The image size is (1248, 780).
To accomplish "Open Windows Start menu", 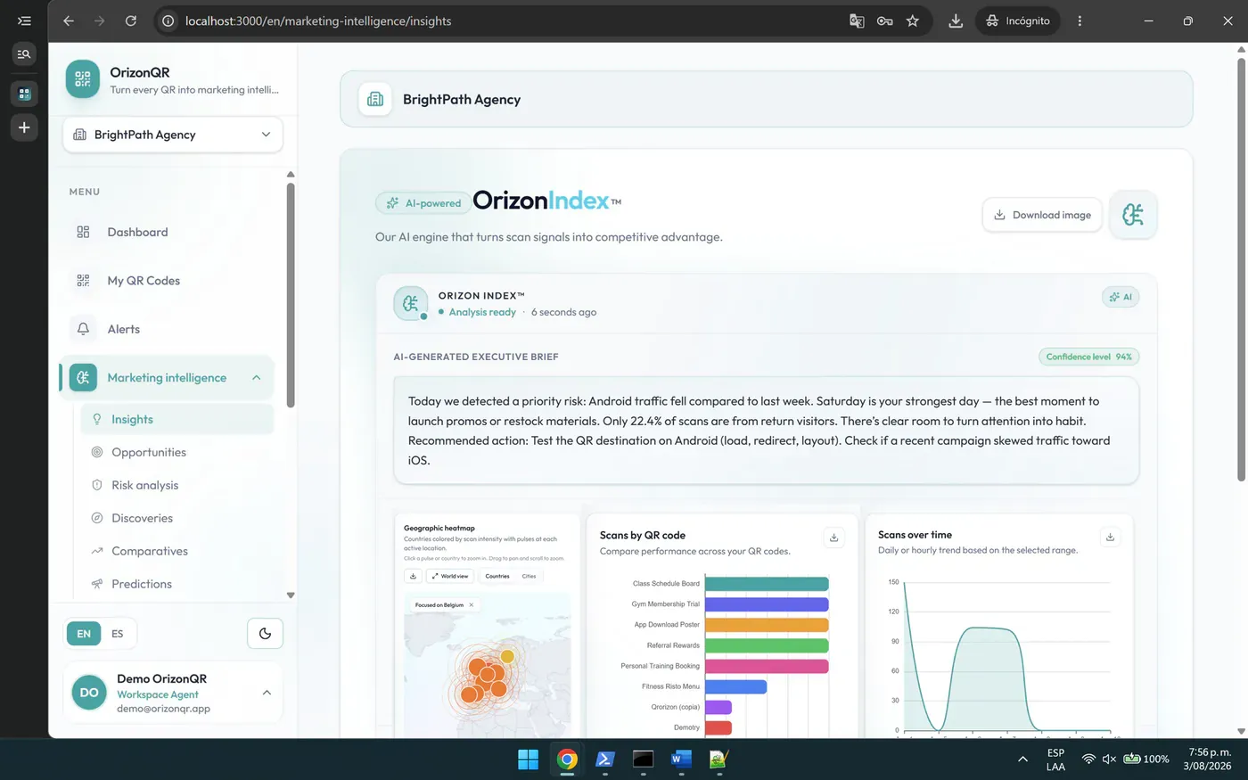I will (x=528, y=759).
